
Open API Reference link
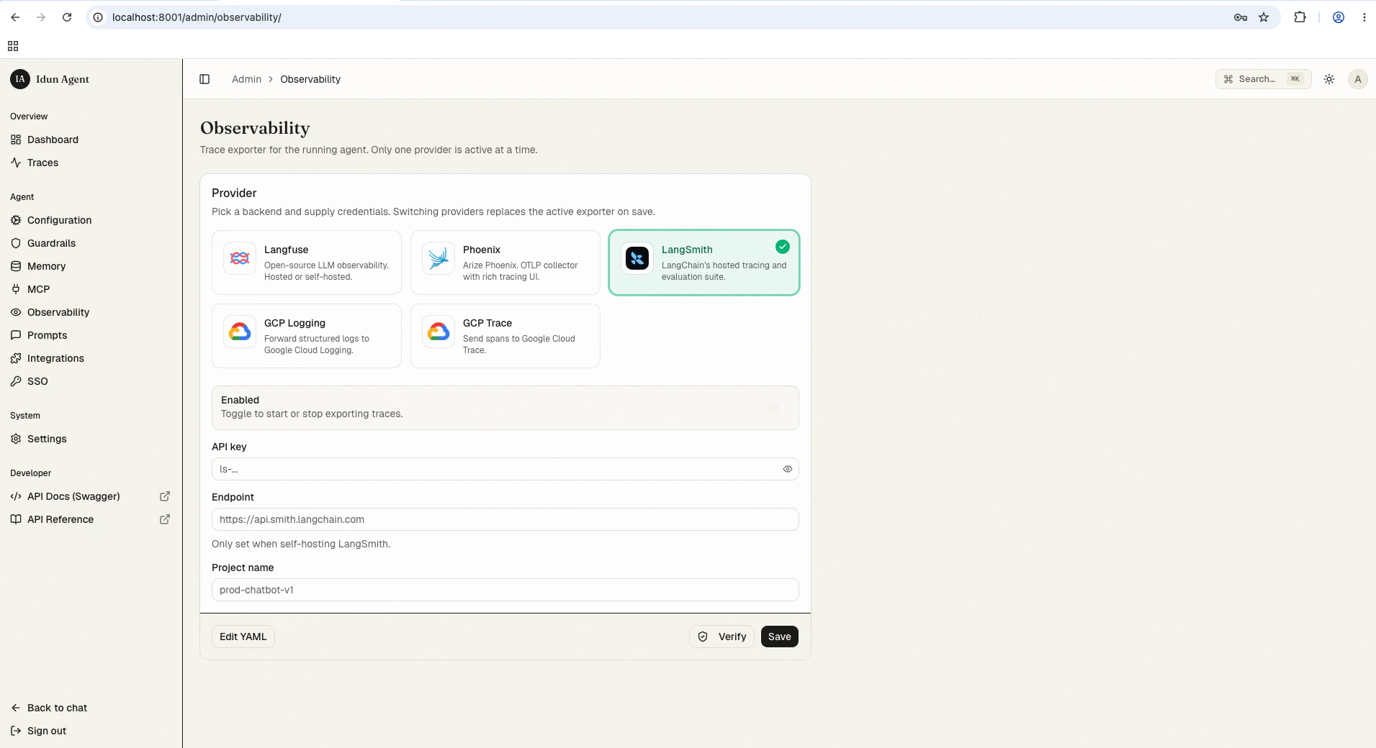(x=91, y=519)
